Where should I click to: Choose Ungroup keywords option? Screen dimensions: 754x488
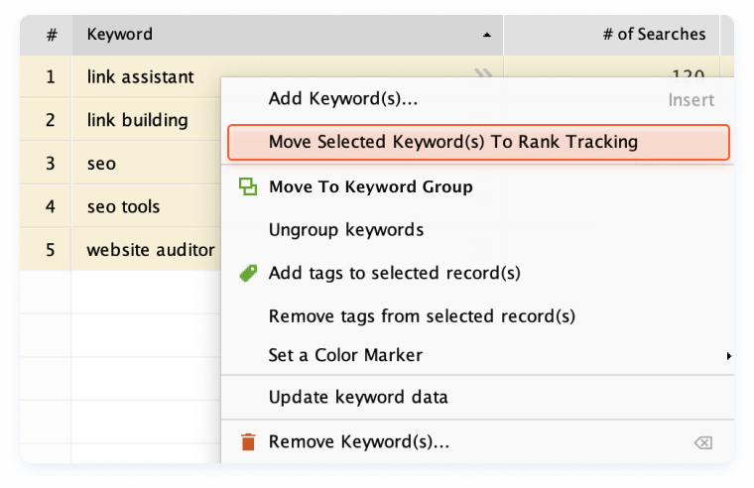click(346, 230)
